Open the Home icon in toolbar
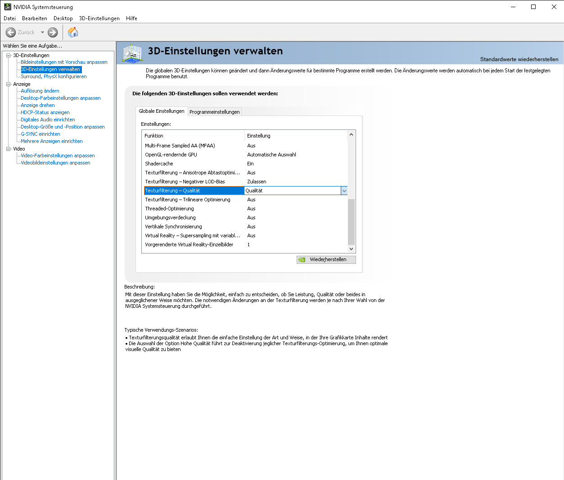Viewport: 564px width, 480px height. pos(73,32)
